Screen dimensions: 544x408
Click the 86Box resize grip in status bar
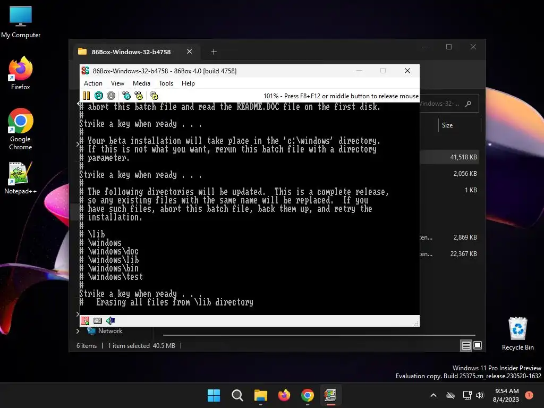coord(415,324)
